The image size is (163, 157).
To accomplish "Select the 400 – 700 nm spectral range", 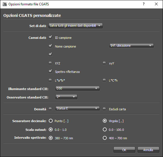I will 105,138.
